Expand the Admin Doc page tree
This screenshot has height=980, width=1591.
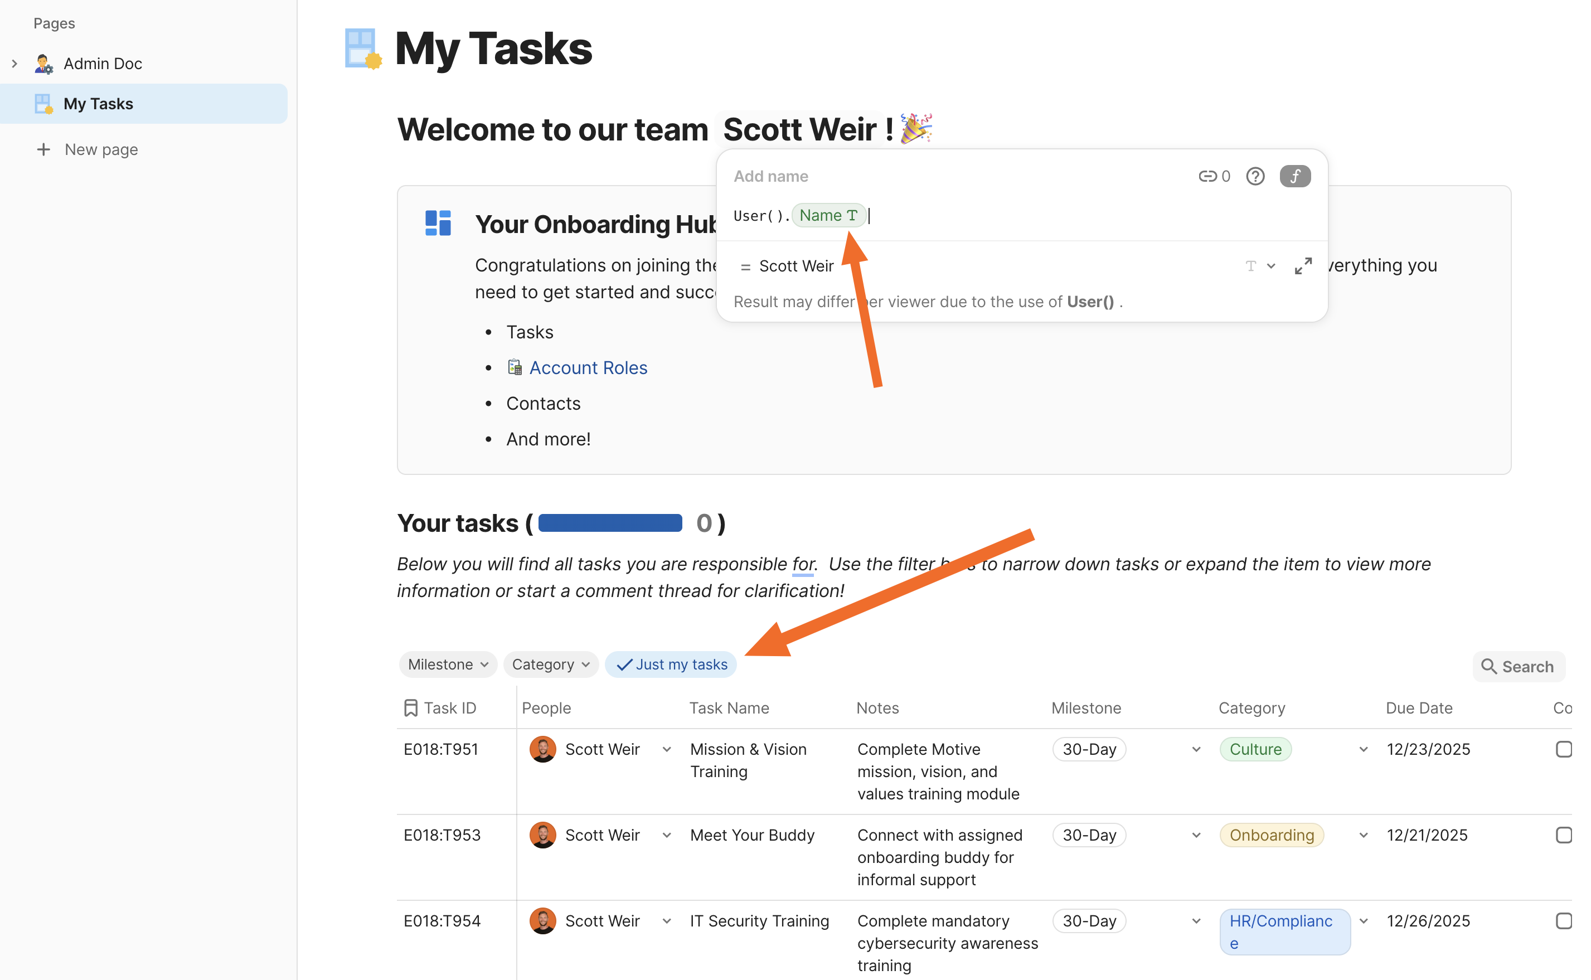click(14, 64)
